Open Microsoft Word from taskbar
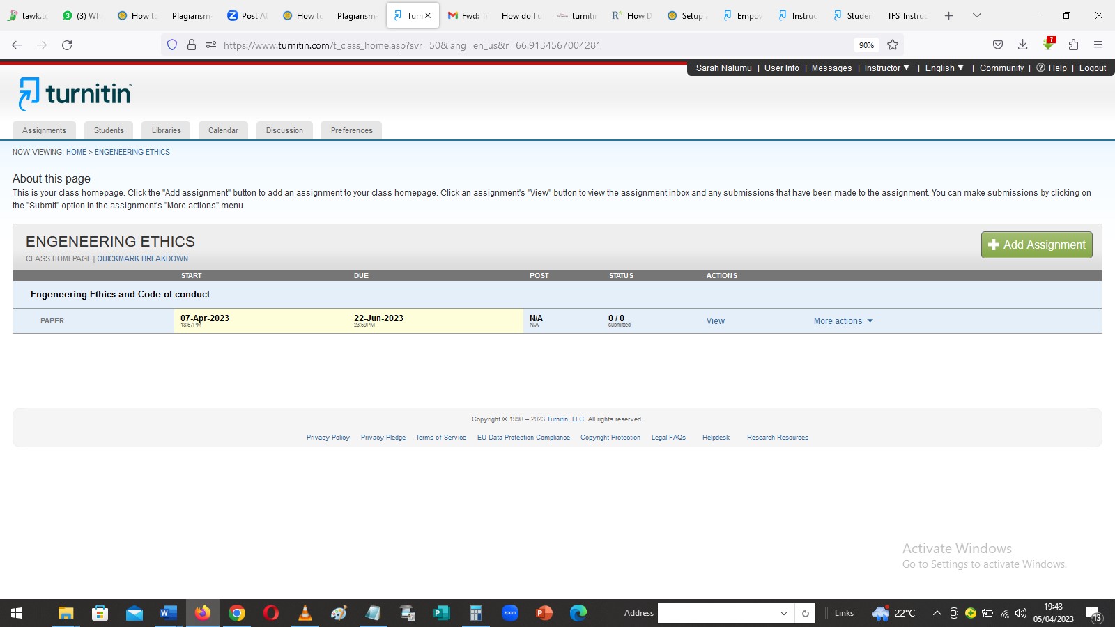This screenshot has height=627, width=1115. point(168,613)
